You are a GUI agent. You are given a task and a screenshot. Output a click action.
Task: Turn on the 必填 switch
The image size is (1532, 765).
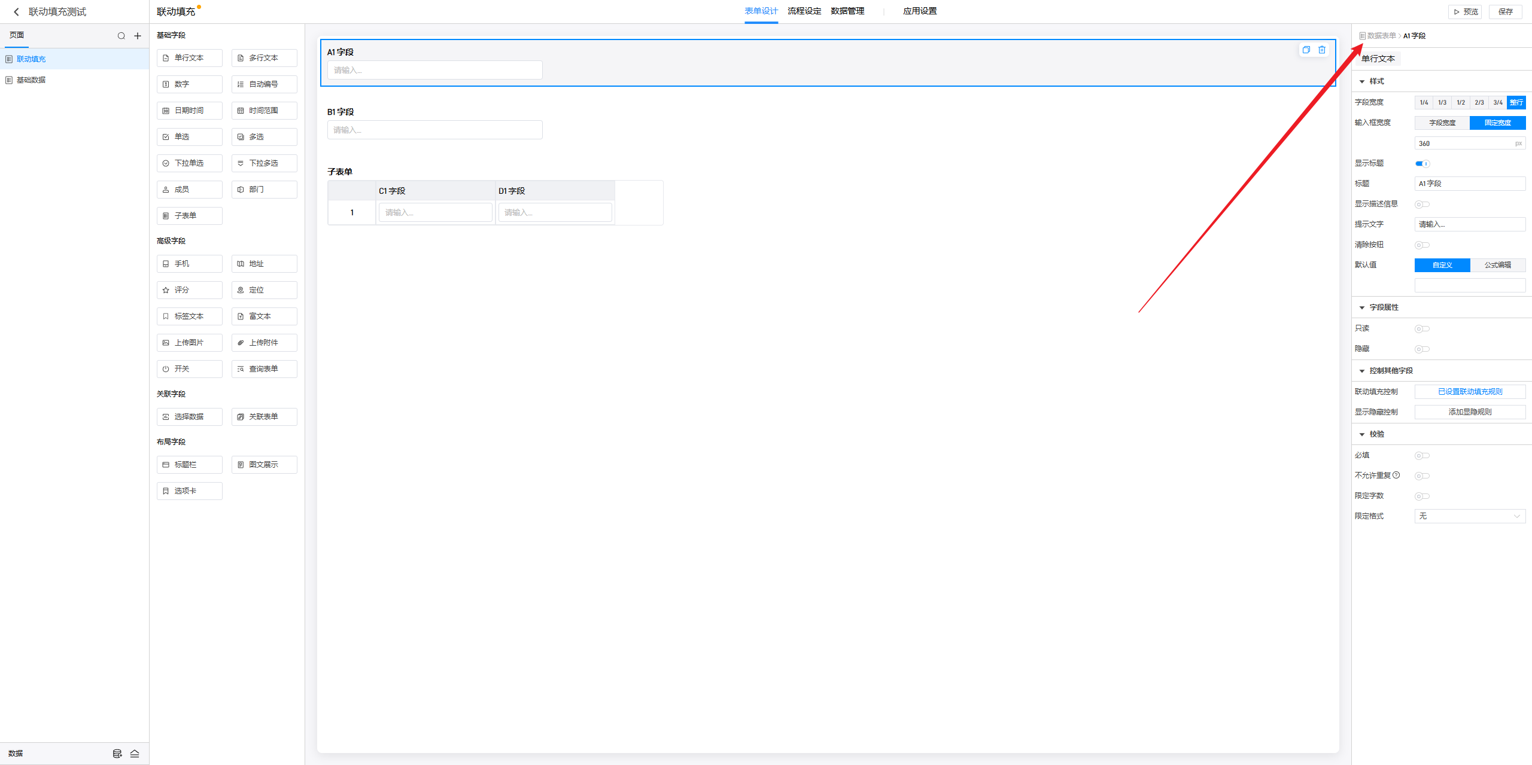click(1422, 455)
